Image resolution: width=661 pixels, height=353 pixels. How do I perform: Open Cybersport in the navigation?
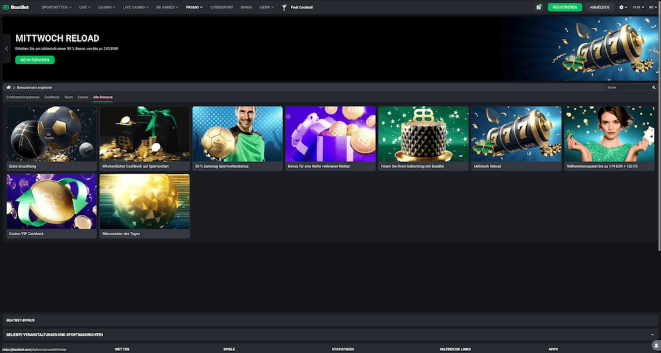click(x=221, y=7)
